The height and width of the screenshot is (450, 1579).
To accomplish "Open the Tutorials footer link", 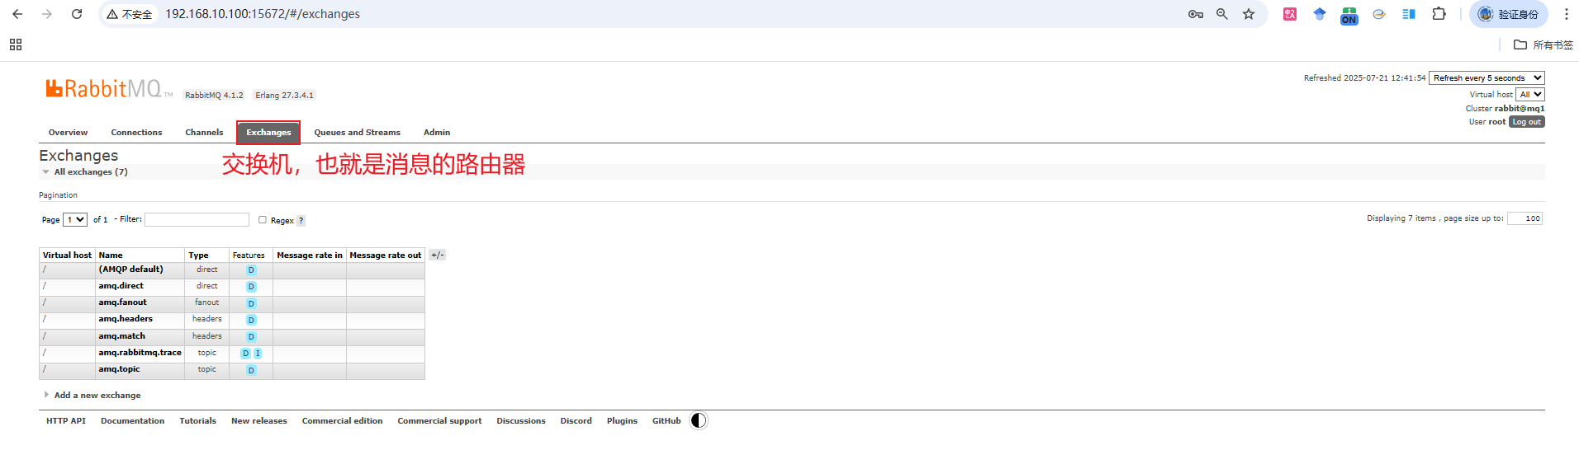I will [x=197, y=420].
